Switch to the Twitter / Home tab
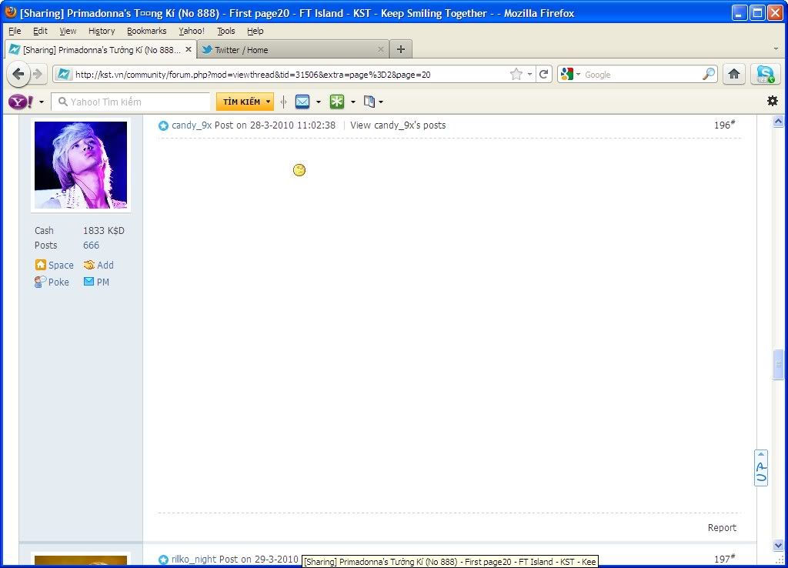The width and height of the screenshot is (788, 568). pyautogui.click(x=293, y=49)
